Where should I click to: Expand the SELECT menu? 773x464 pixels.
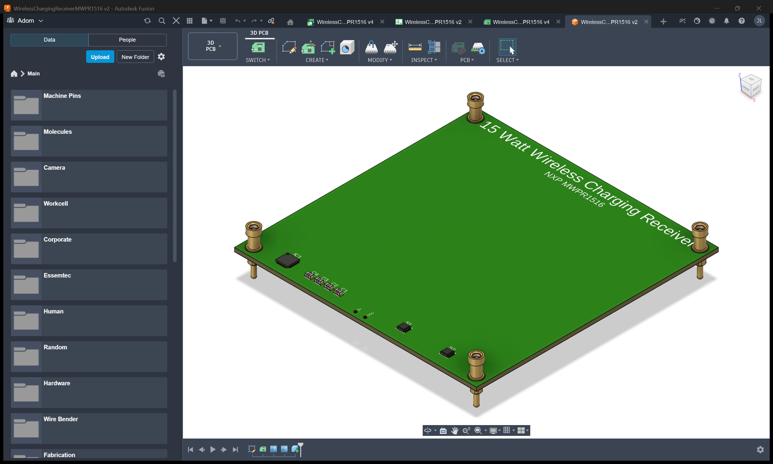(507, 60)
